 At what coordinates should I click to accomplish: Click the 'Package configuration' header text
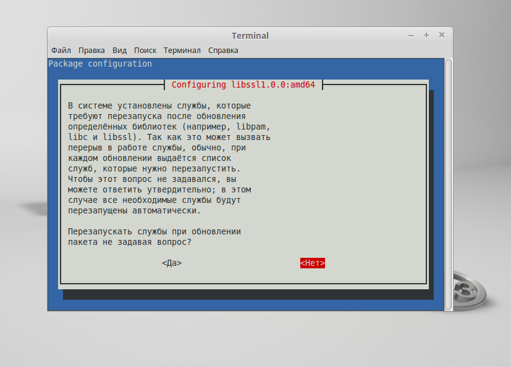tap(100, 64)
